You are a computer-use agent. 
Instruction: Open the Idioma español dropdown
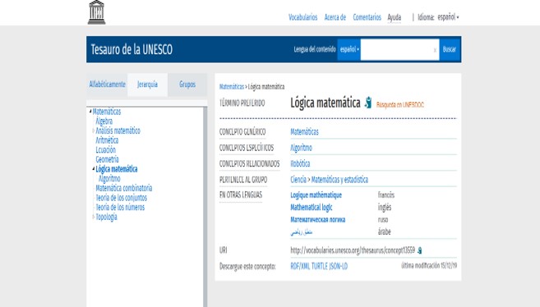[x=448, y=17]
